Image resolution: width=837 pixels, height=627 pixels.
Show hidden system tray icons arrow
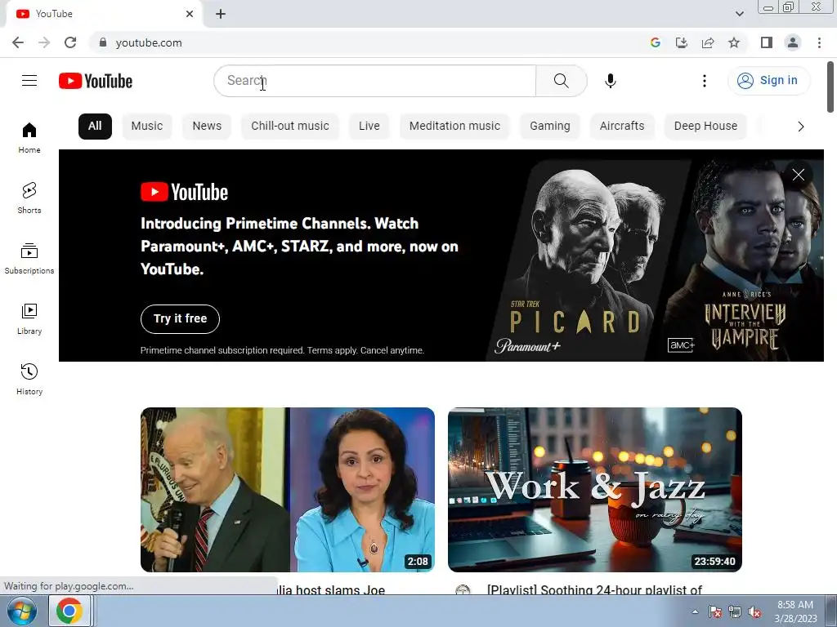(695, 611)
